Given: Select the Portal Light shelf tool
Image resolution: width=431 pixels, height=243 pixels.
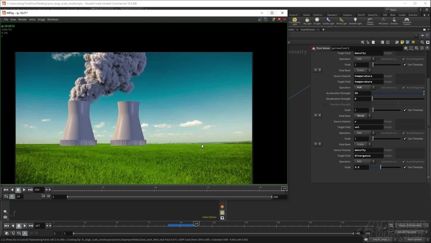Looking at the screenshot, I should 342,21.
